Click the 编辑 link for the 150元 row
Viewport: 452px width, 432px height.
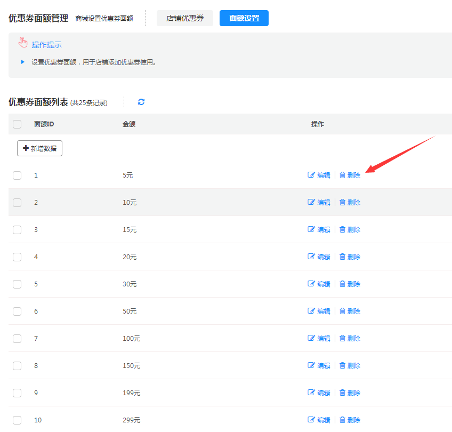(324, 365)
